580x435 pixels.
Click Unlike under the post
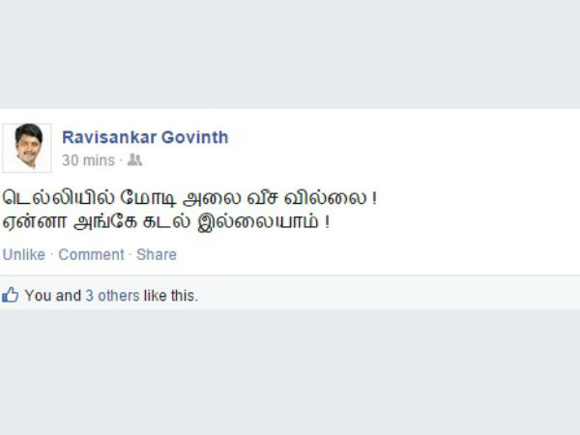(x=23, y=254)
